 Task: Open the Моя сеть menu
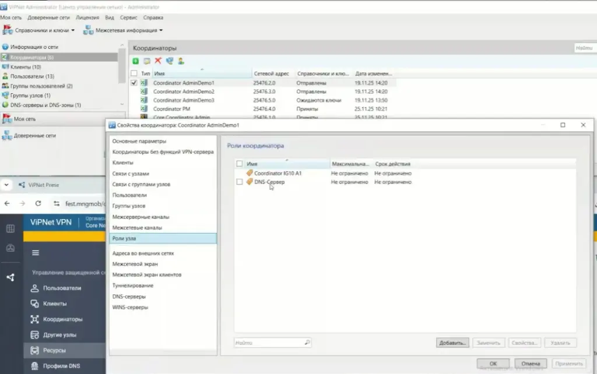pos(11,17)
